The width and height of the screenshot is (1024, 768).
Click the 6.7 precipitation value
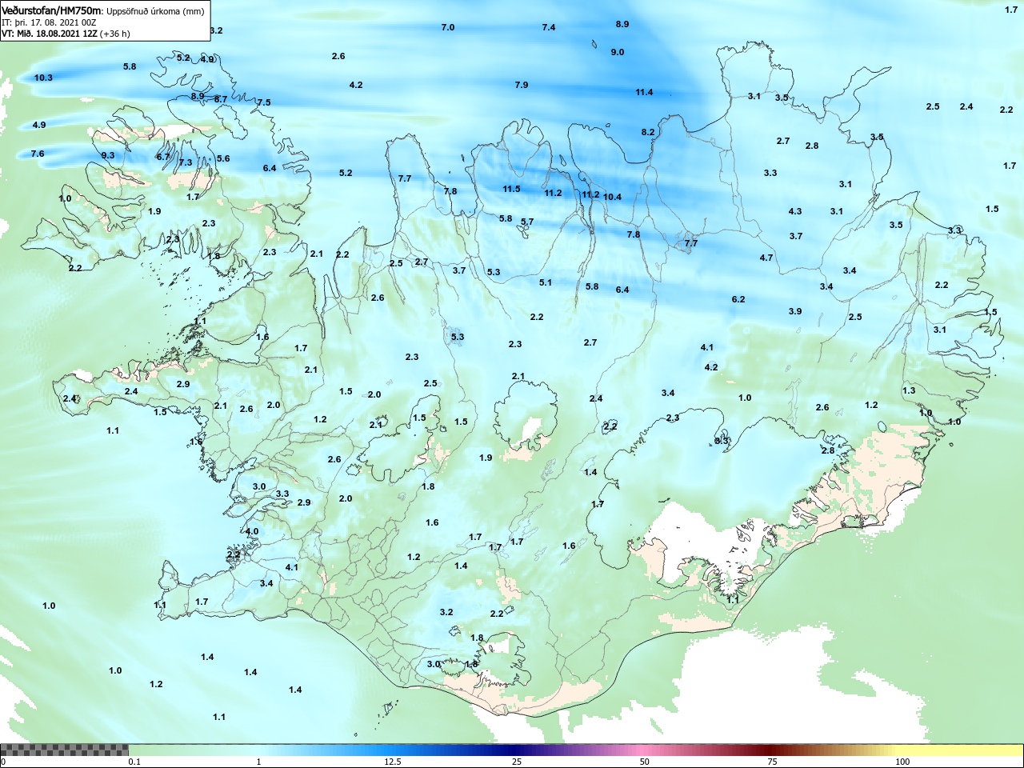(163, 157)
